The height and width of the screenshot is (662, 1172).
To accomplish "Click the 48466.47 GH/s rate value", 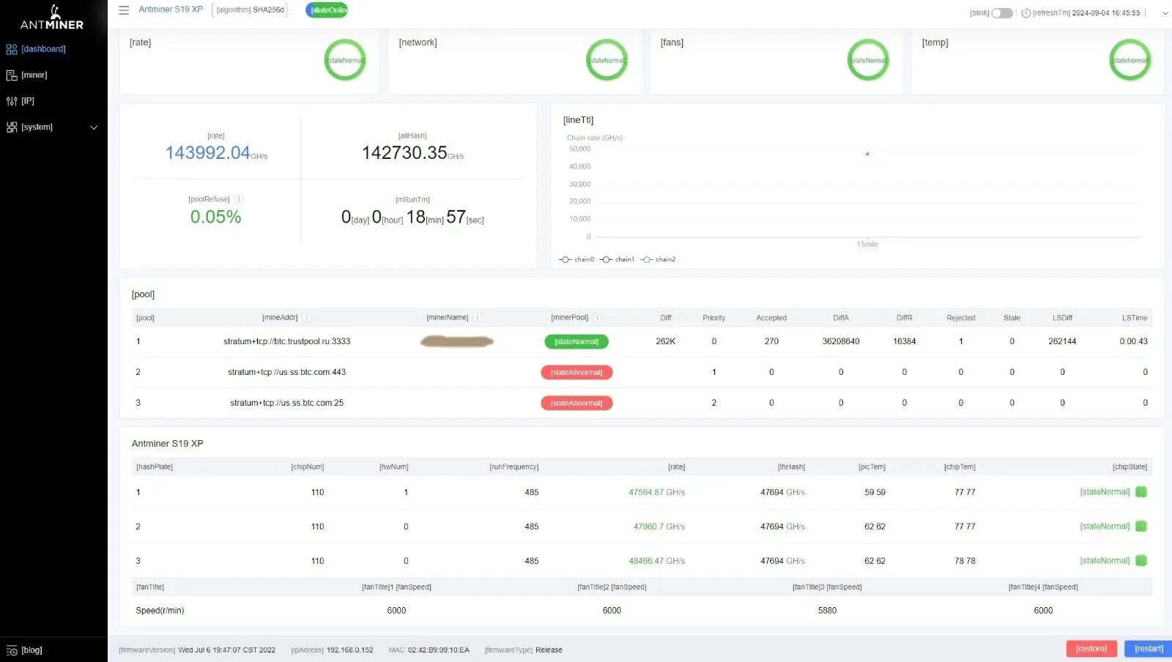I will (656, 562).
